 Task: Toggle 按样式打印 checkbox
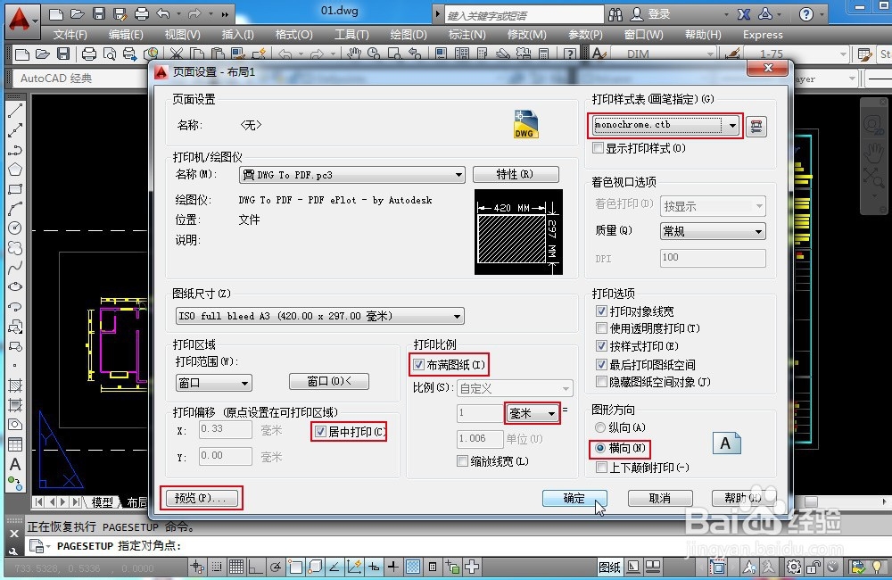point(601,345)
